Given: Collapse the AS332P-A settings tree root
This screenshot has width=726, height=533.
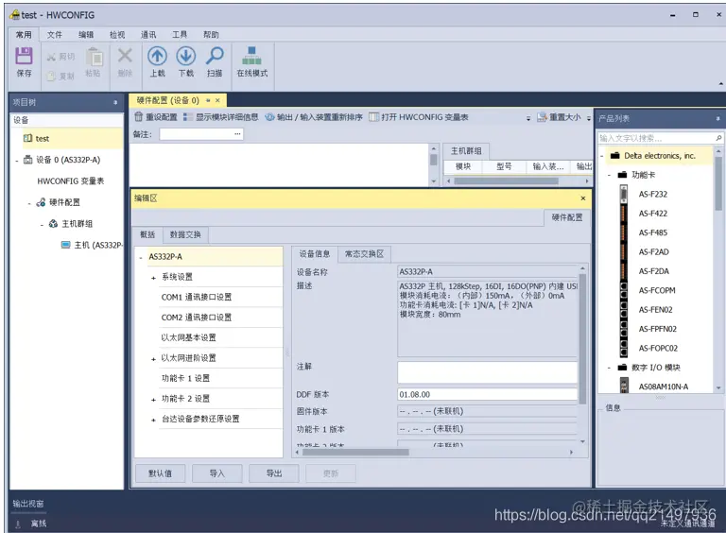Looking at the screenshot, I should point(141,257).
